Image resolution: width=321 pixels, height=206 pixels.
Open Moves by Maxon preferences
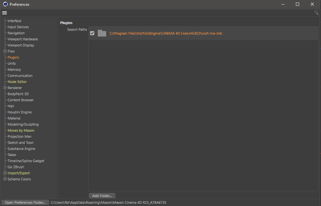point(21,130)
